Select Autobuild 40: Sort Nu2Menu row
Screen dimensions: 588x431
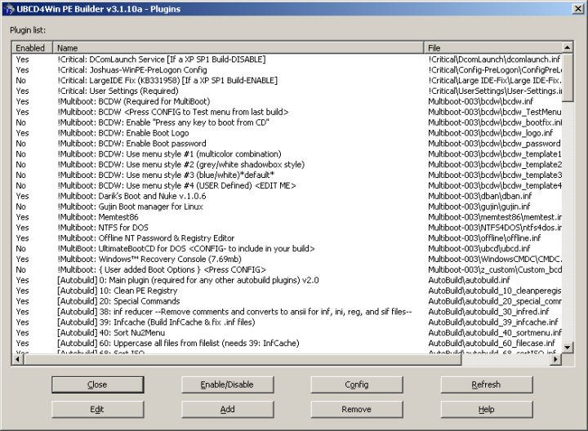pos(287,332)
